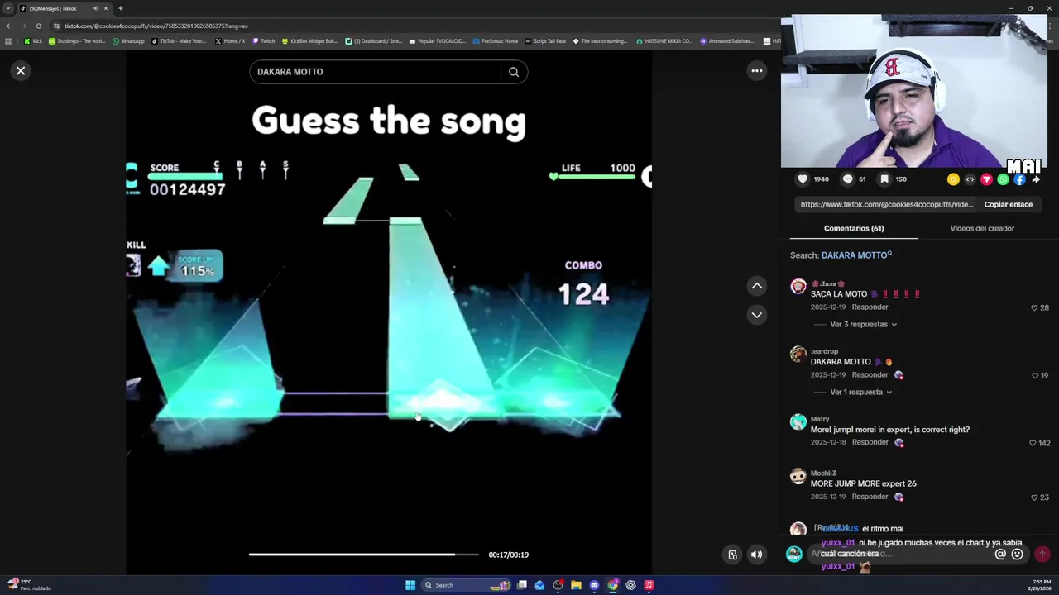Toggle the auto-scroll icon beside the volume button

(x=732, y=555)
